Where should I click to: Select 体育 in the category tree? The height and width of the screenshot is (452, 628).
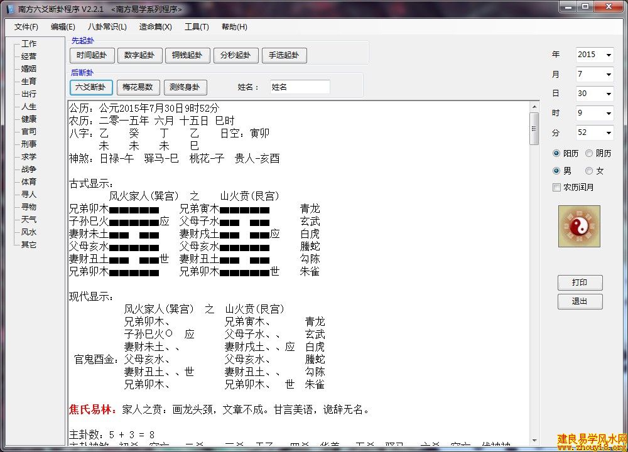click(x=29, y=182)
